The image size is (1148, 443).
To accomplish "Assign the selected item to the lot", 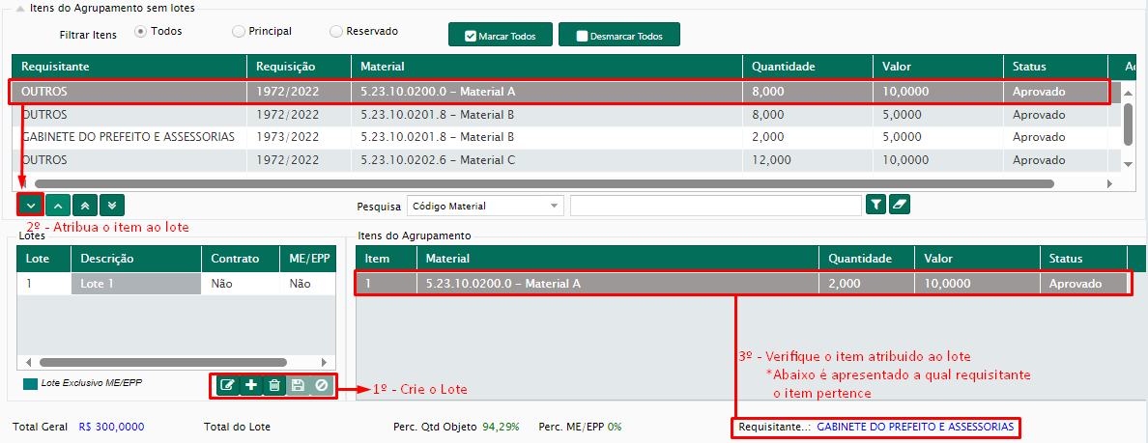I will pos(30,205).
